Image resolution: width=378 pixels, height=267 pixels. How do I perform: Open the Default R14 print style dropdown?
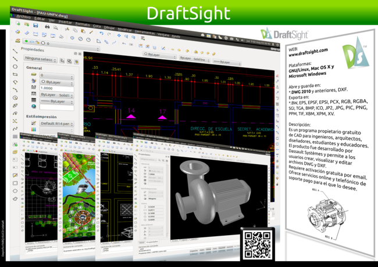coord(56,124)
